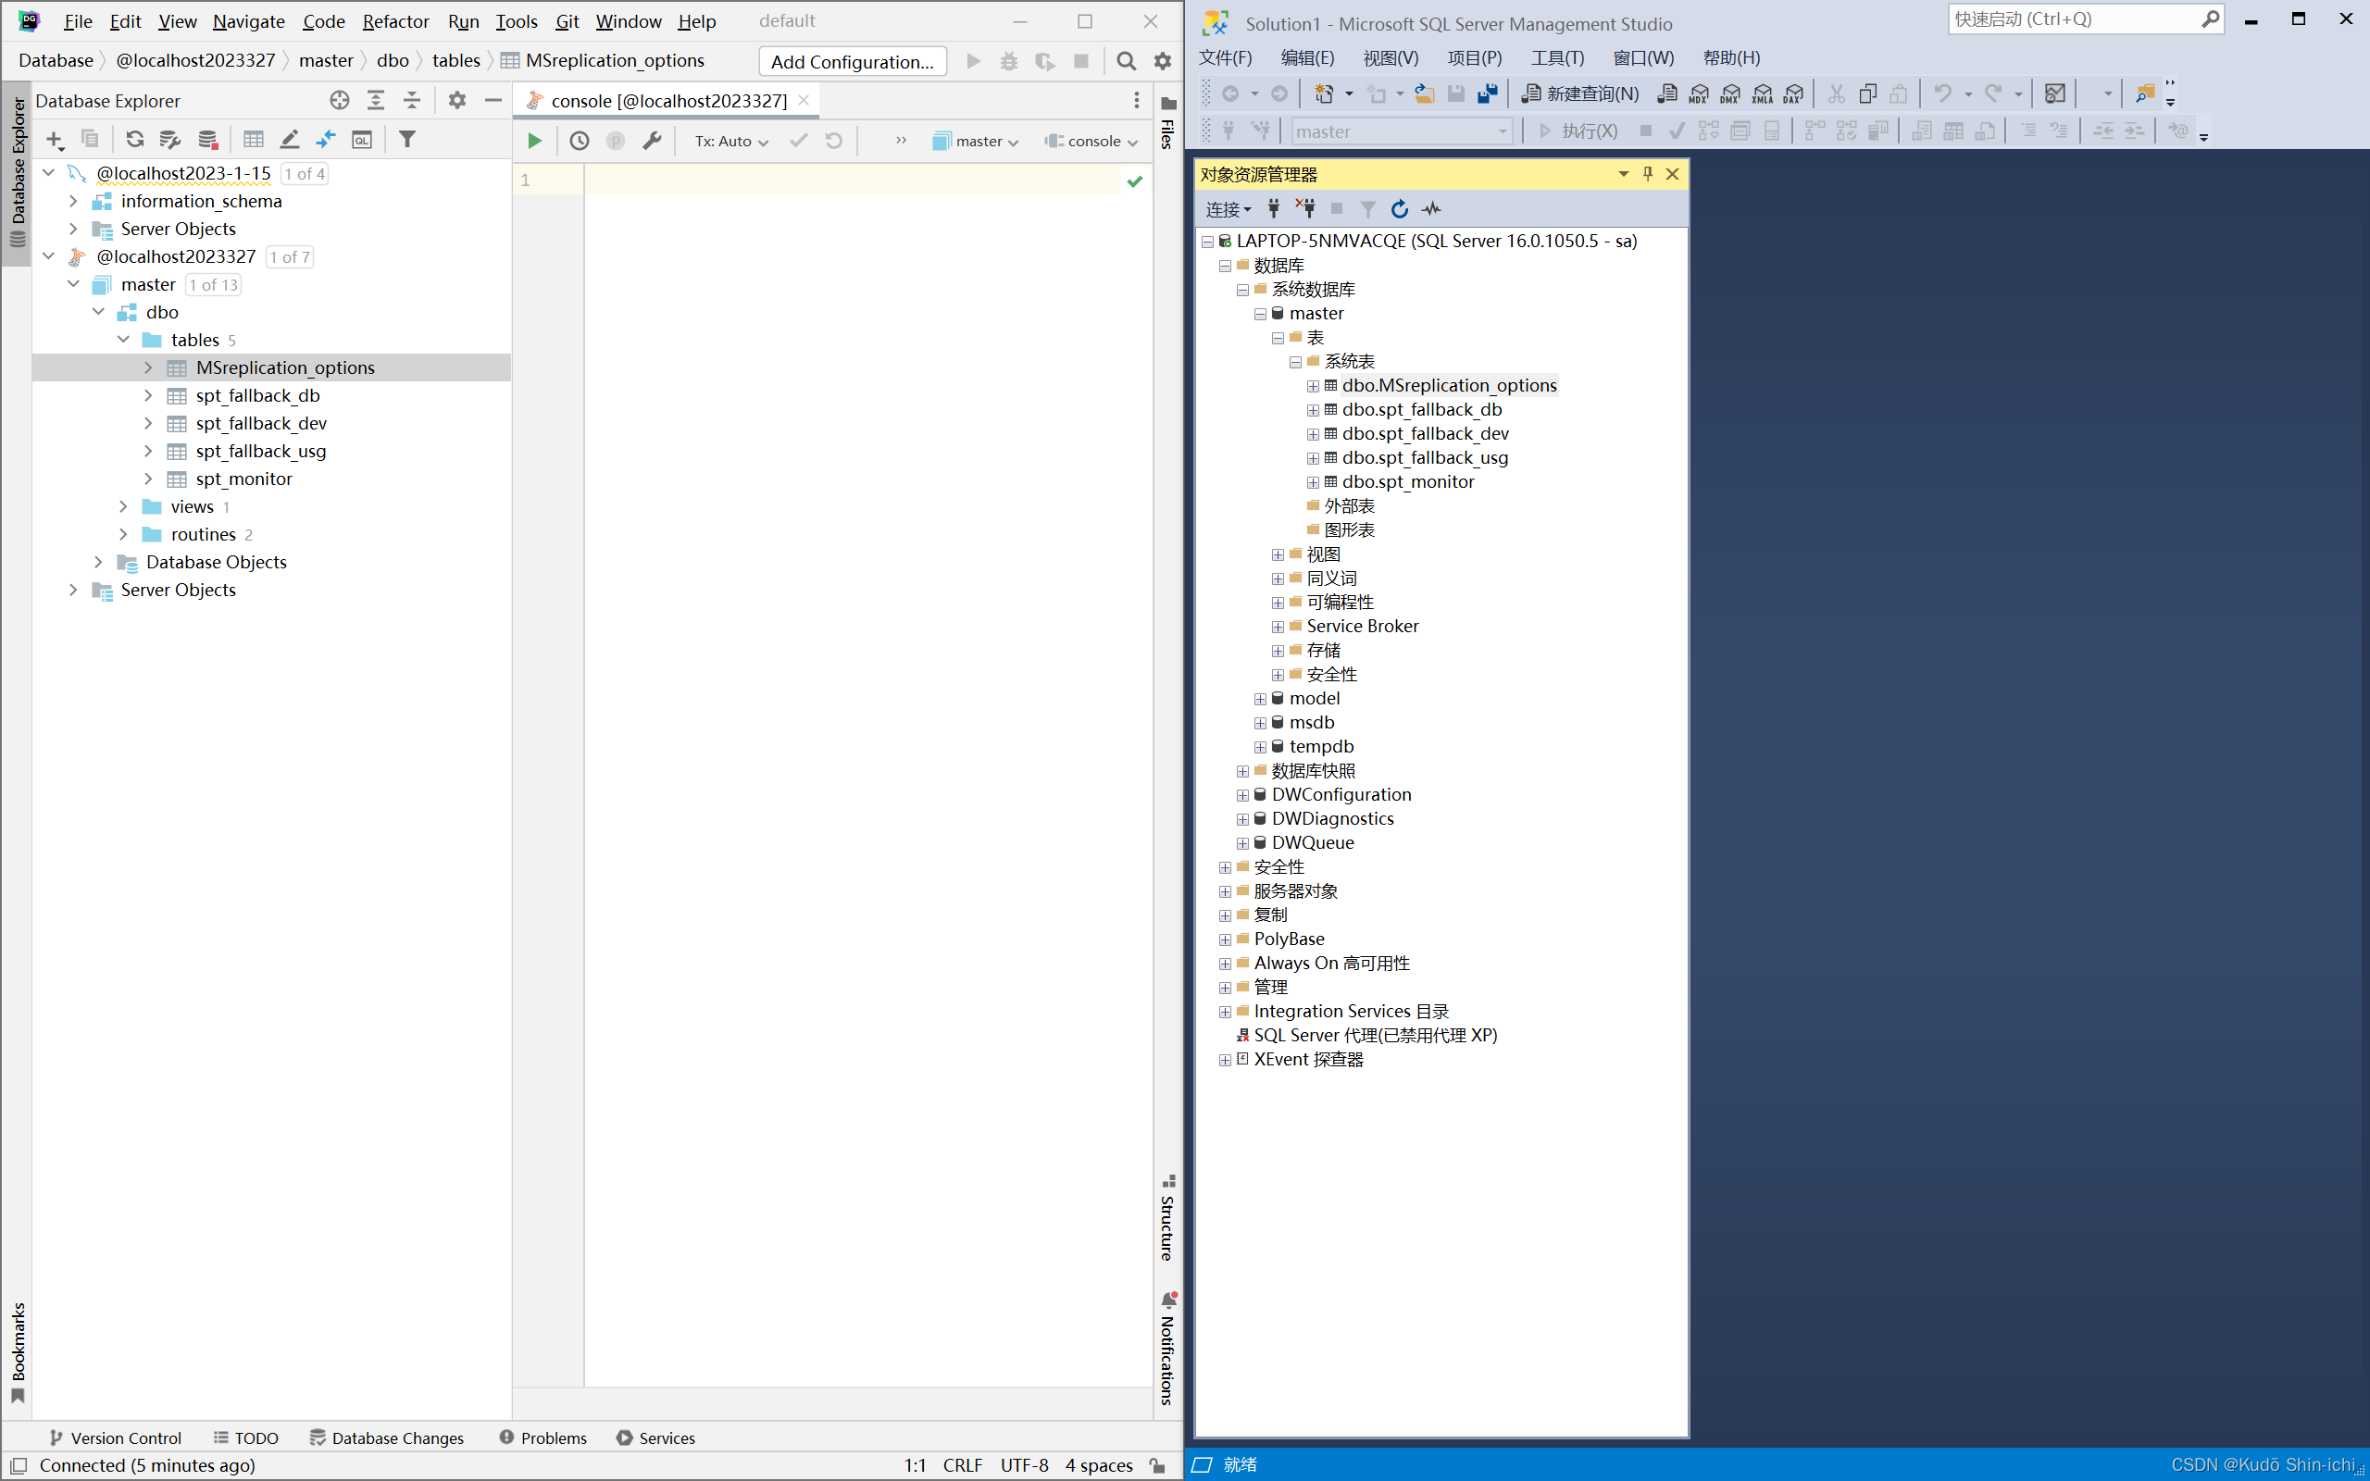Click the filter icon in 对象资源管理器 toolbar
The height and width of the screenshot is (1481, 2370).
[x=1366, y=208]
